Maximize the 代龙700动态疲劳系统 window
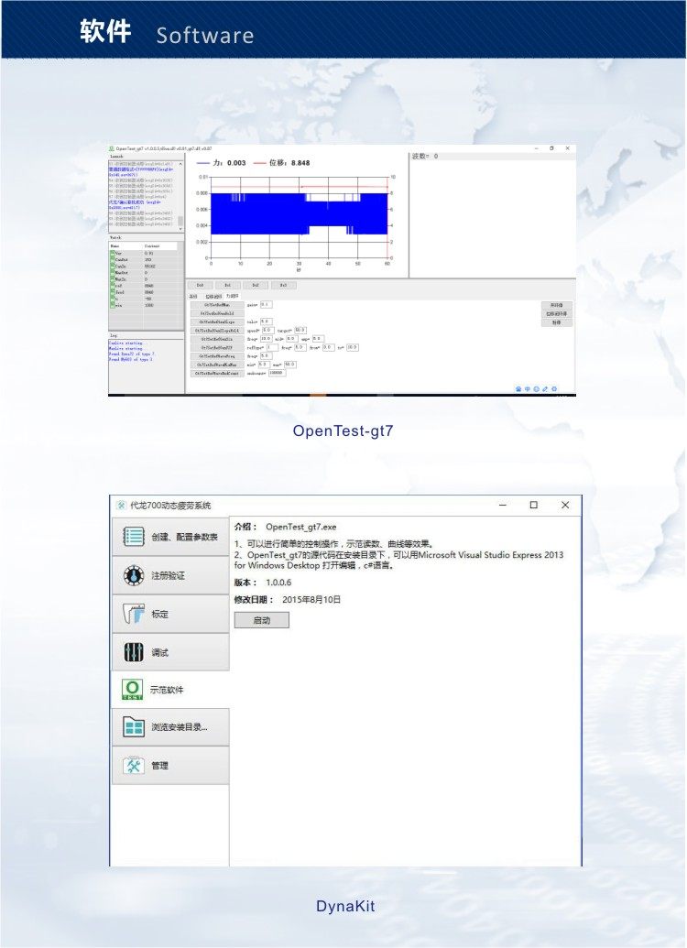Viewport: 687px width, 948px height. tap(533, 505)
